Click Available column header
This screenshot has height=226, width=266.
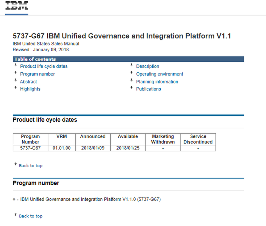tap(128, 139)
